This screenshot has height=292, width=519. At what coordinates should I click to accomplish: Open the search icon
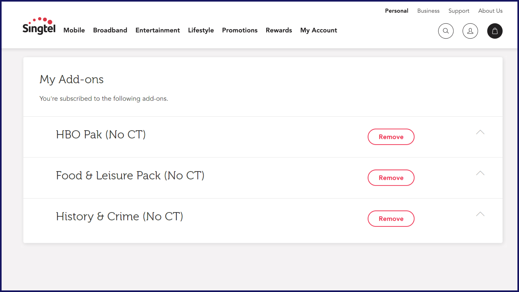point(446,31)
